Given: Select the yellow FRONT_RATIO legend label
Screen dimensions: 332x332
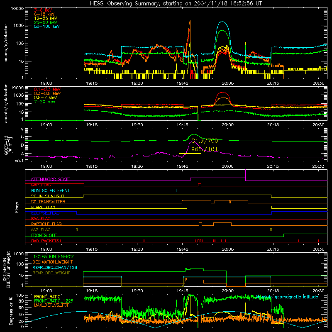Looking at the screenshot, I should coord(47,297).
